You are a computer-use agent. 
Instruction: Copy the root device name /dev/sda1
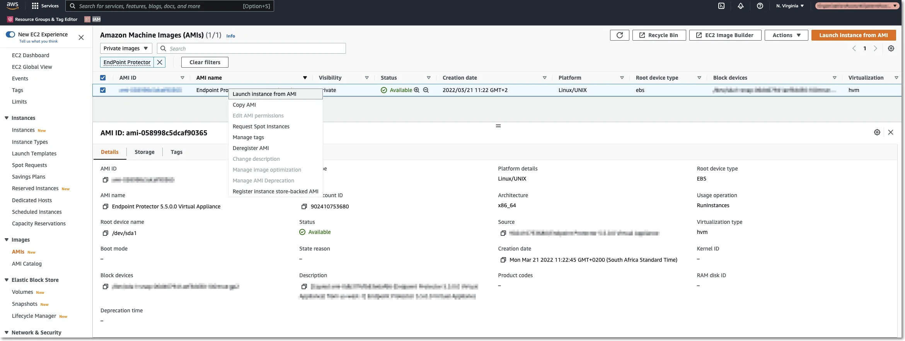click(x=105, y=233)
